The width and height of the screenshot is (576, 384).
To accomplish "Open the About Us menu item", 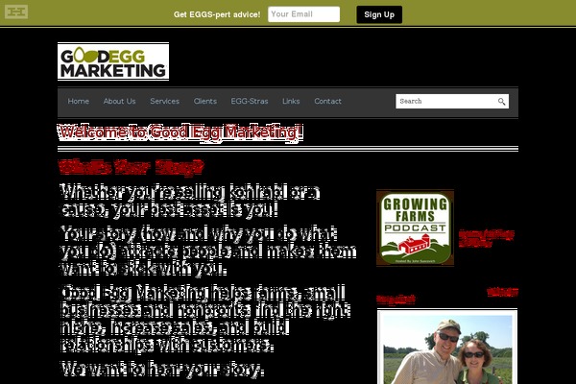I will [119, 101].
